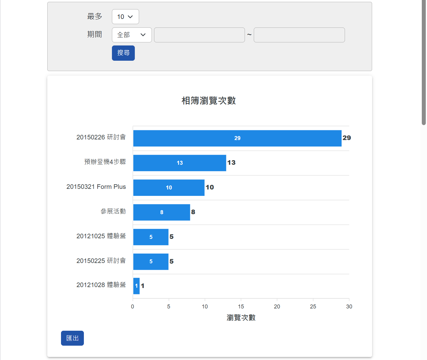Click the 匯出 export button

click(72, 338)
